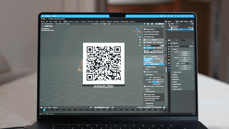Hide PocketCam object in outliner via eye
Viewport: 229px width, 129px height.
(190, 30)
